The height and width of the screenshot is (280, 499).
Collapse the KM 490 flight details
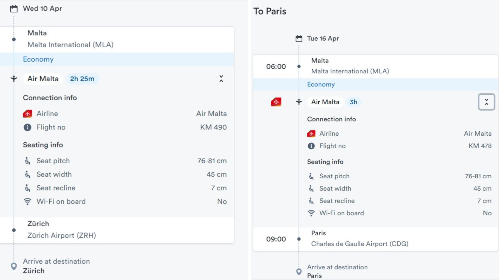(x=221, y=79)
